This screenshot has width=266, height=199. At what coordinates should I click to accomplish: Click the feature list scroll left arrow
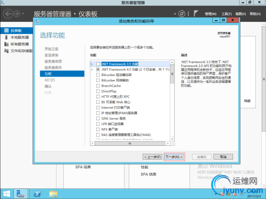93,143
